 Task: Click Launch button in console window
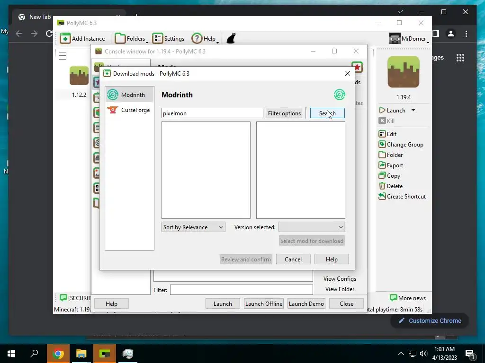[x=223, y=304]
